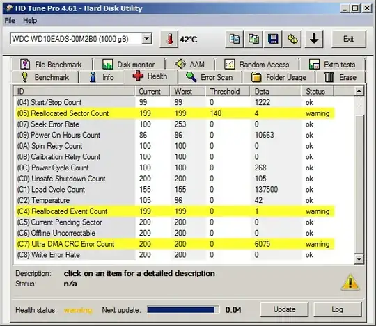Click the Status column header
The width and height of the screenshot is (376, 326).
318,92
